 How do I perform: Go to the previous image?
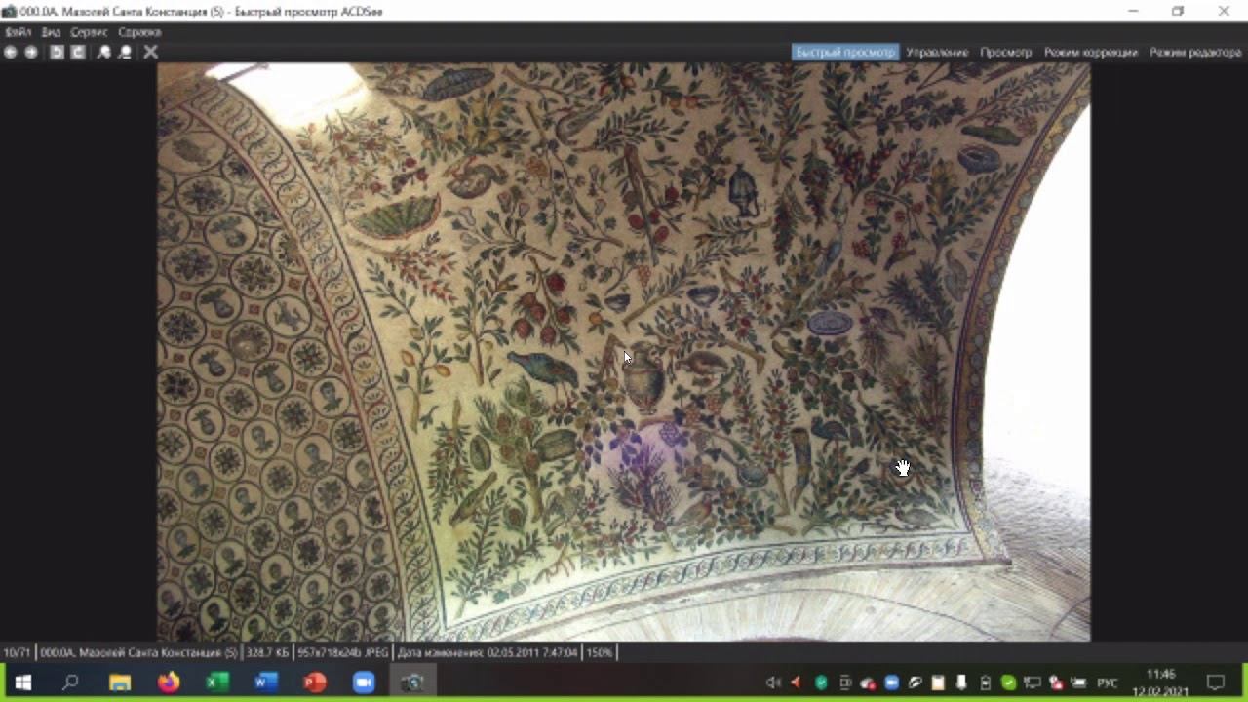pyautogui.click(x=11, y=52)
